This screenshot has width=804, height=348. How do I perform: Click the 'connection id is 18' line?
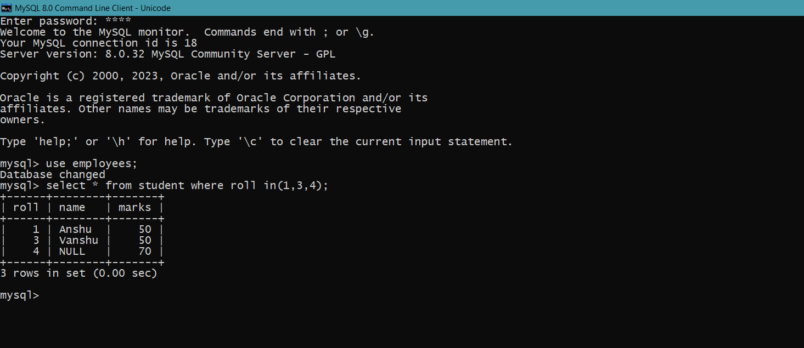pos(98,43)
